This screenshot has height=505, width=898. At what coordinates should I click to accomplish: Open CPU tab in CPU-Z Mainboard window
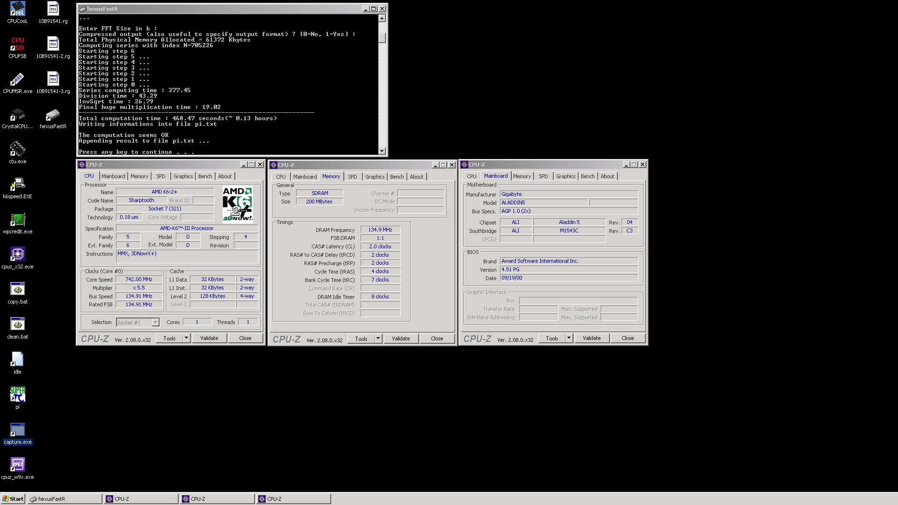tap(471, 176)
